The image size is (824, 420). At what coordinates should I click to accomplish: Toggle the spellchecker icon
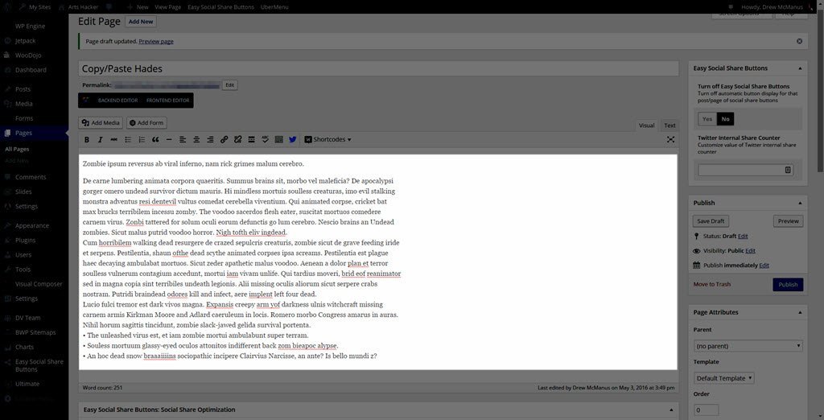tap(265, 140)
